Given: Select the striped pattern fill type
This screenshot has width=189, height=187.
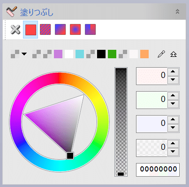Looking at the screenshot, I should tap(45, 29).
